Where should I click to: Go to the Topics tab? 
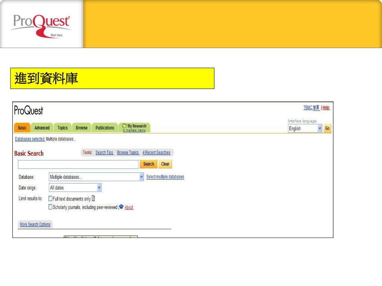click(x=62, y=128)
